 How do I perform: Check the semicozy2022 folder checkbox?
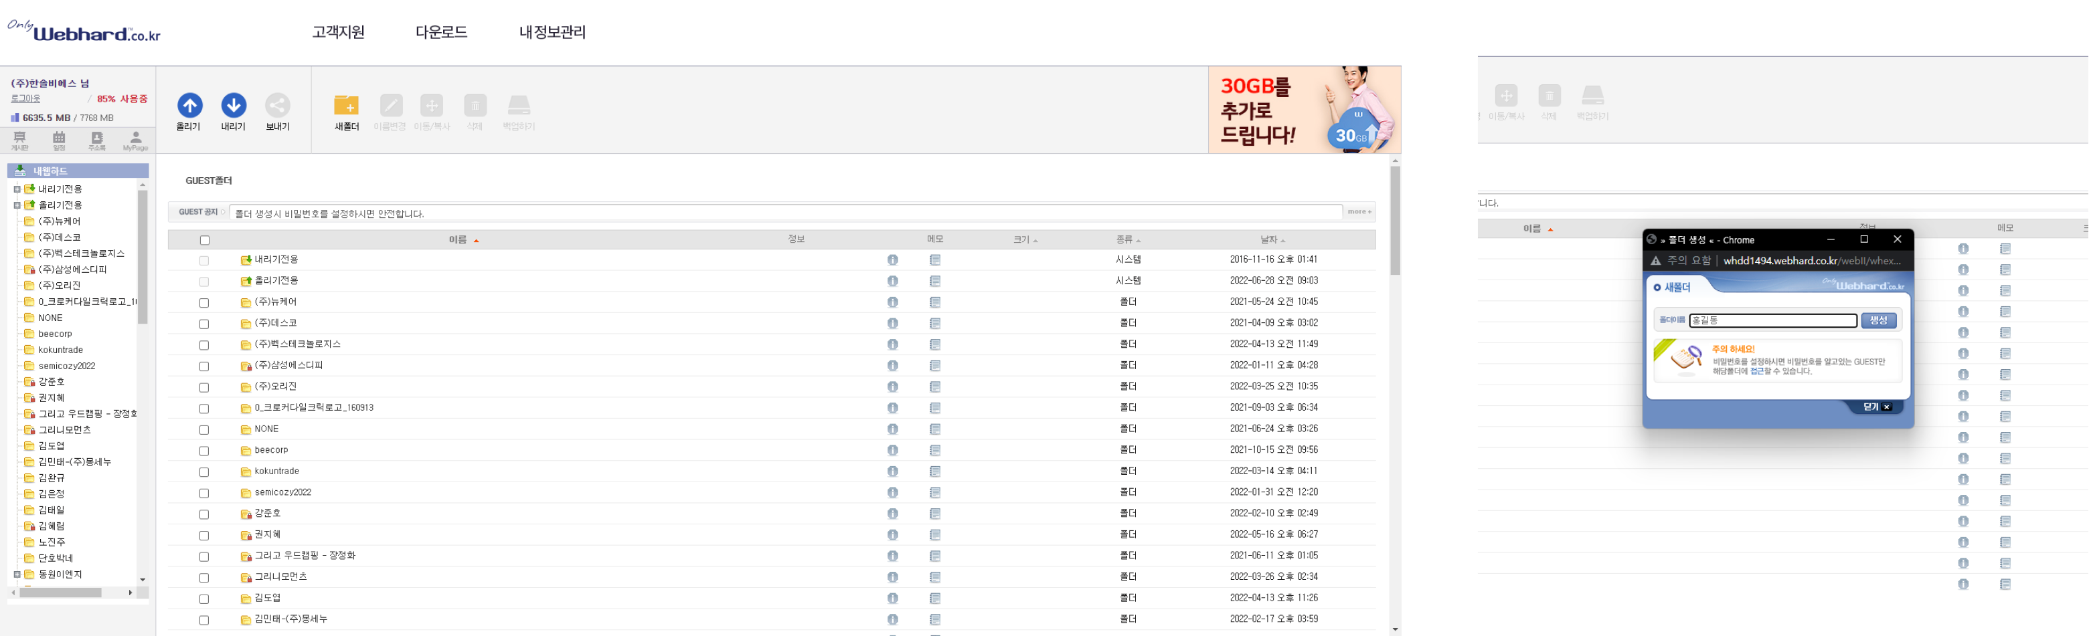(204, 494)
